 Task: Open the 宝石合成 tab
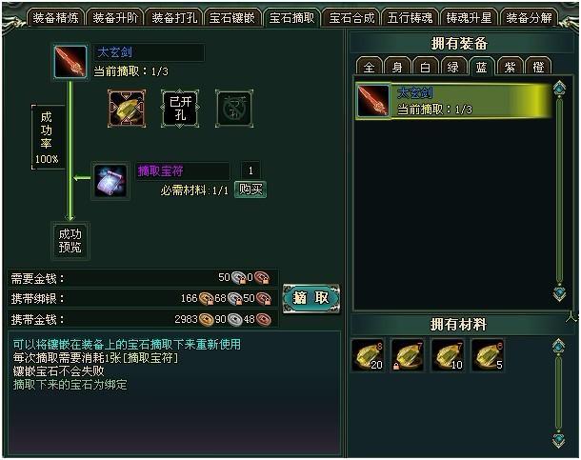(x=351, y=18)
